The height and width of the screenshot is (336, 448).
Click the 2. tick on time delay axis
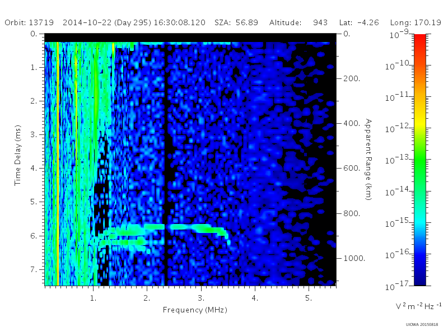point(34,101)
